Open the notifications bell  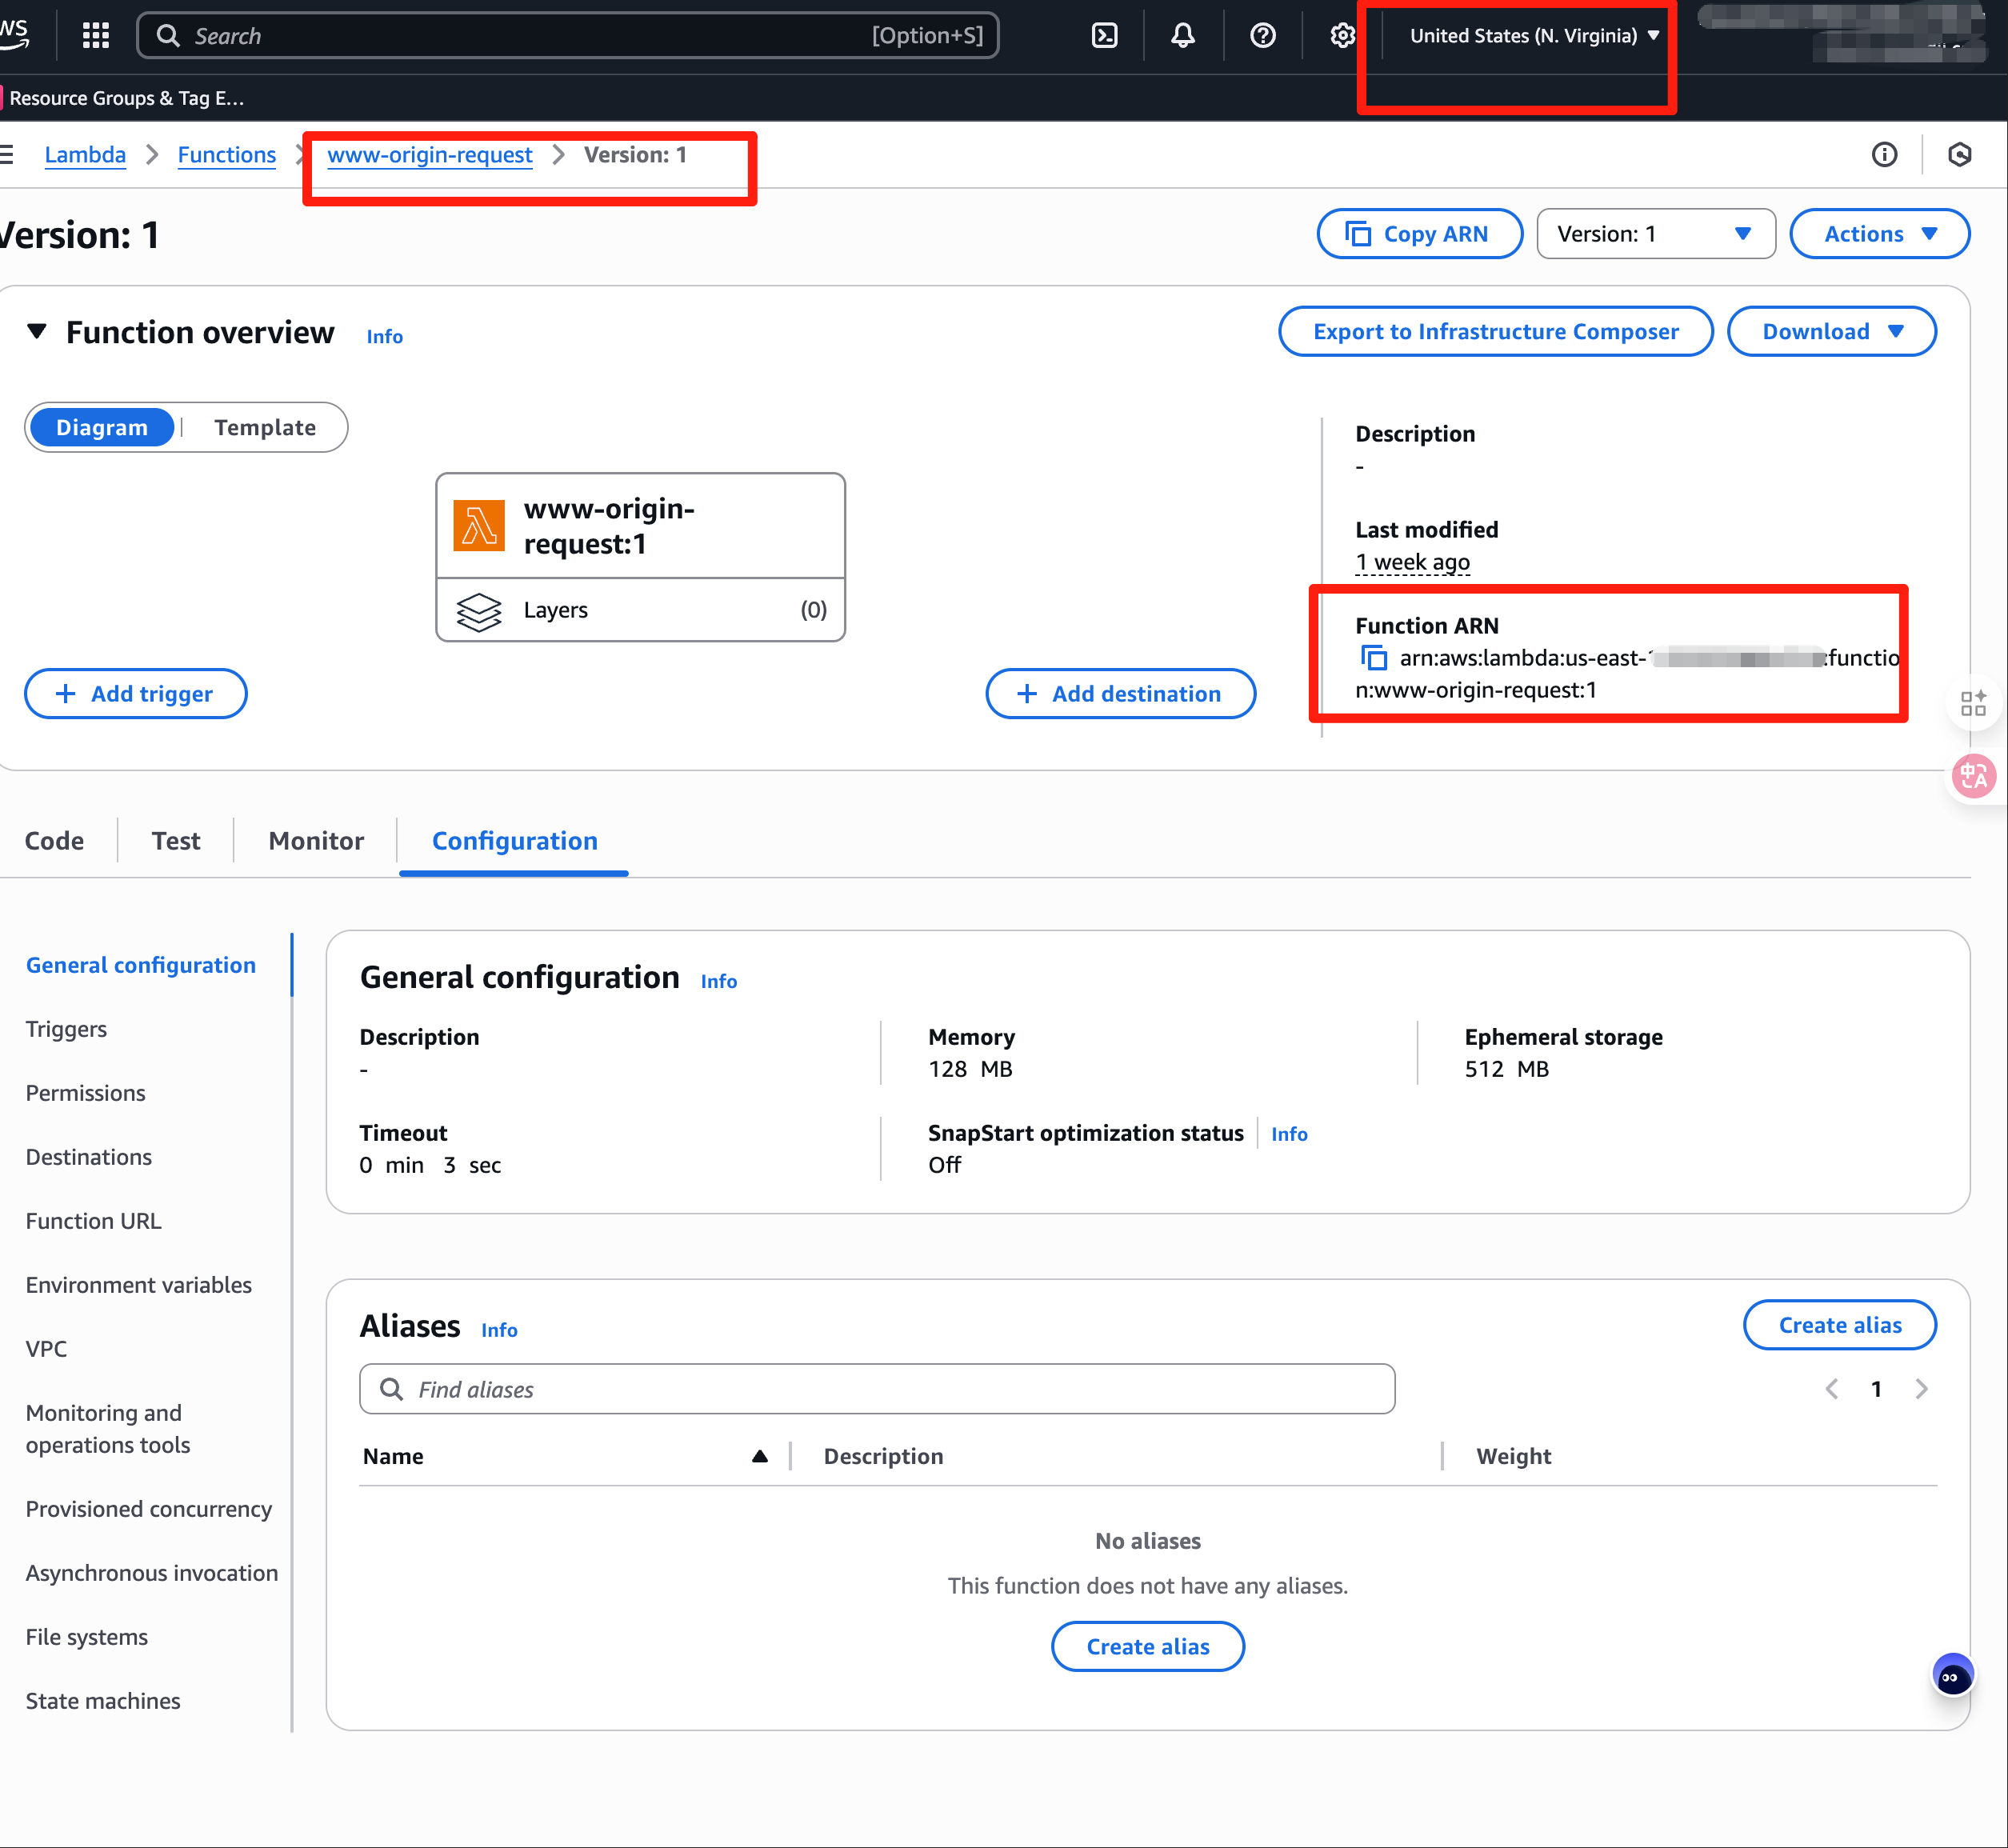(x=1183, y=36)
